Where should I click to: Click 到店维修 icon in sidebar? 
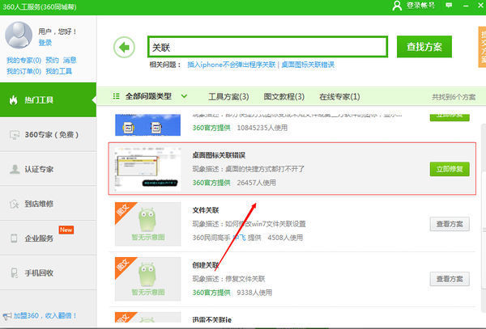13,205
